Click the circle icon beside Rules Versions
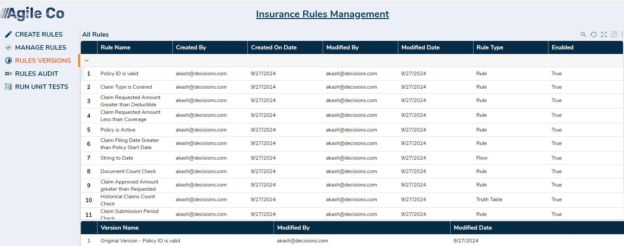The image size is (624, 246). (9, 61)
